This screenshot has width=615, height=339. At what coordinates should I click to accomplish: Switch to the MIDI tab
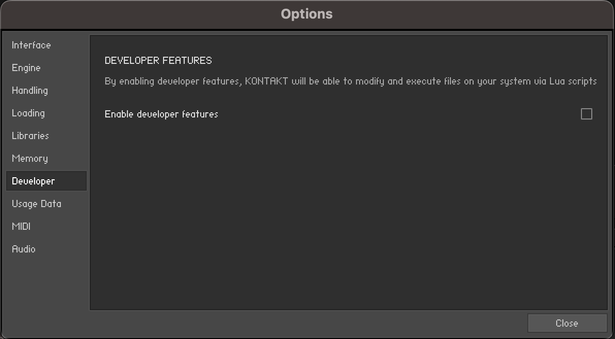[x=22, y=227]
